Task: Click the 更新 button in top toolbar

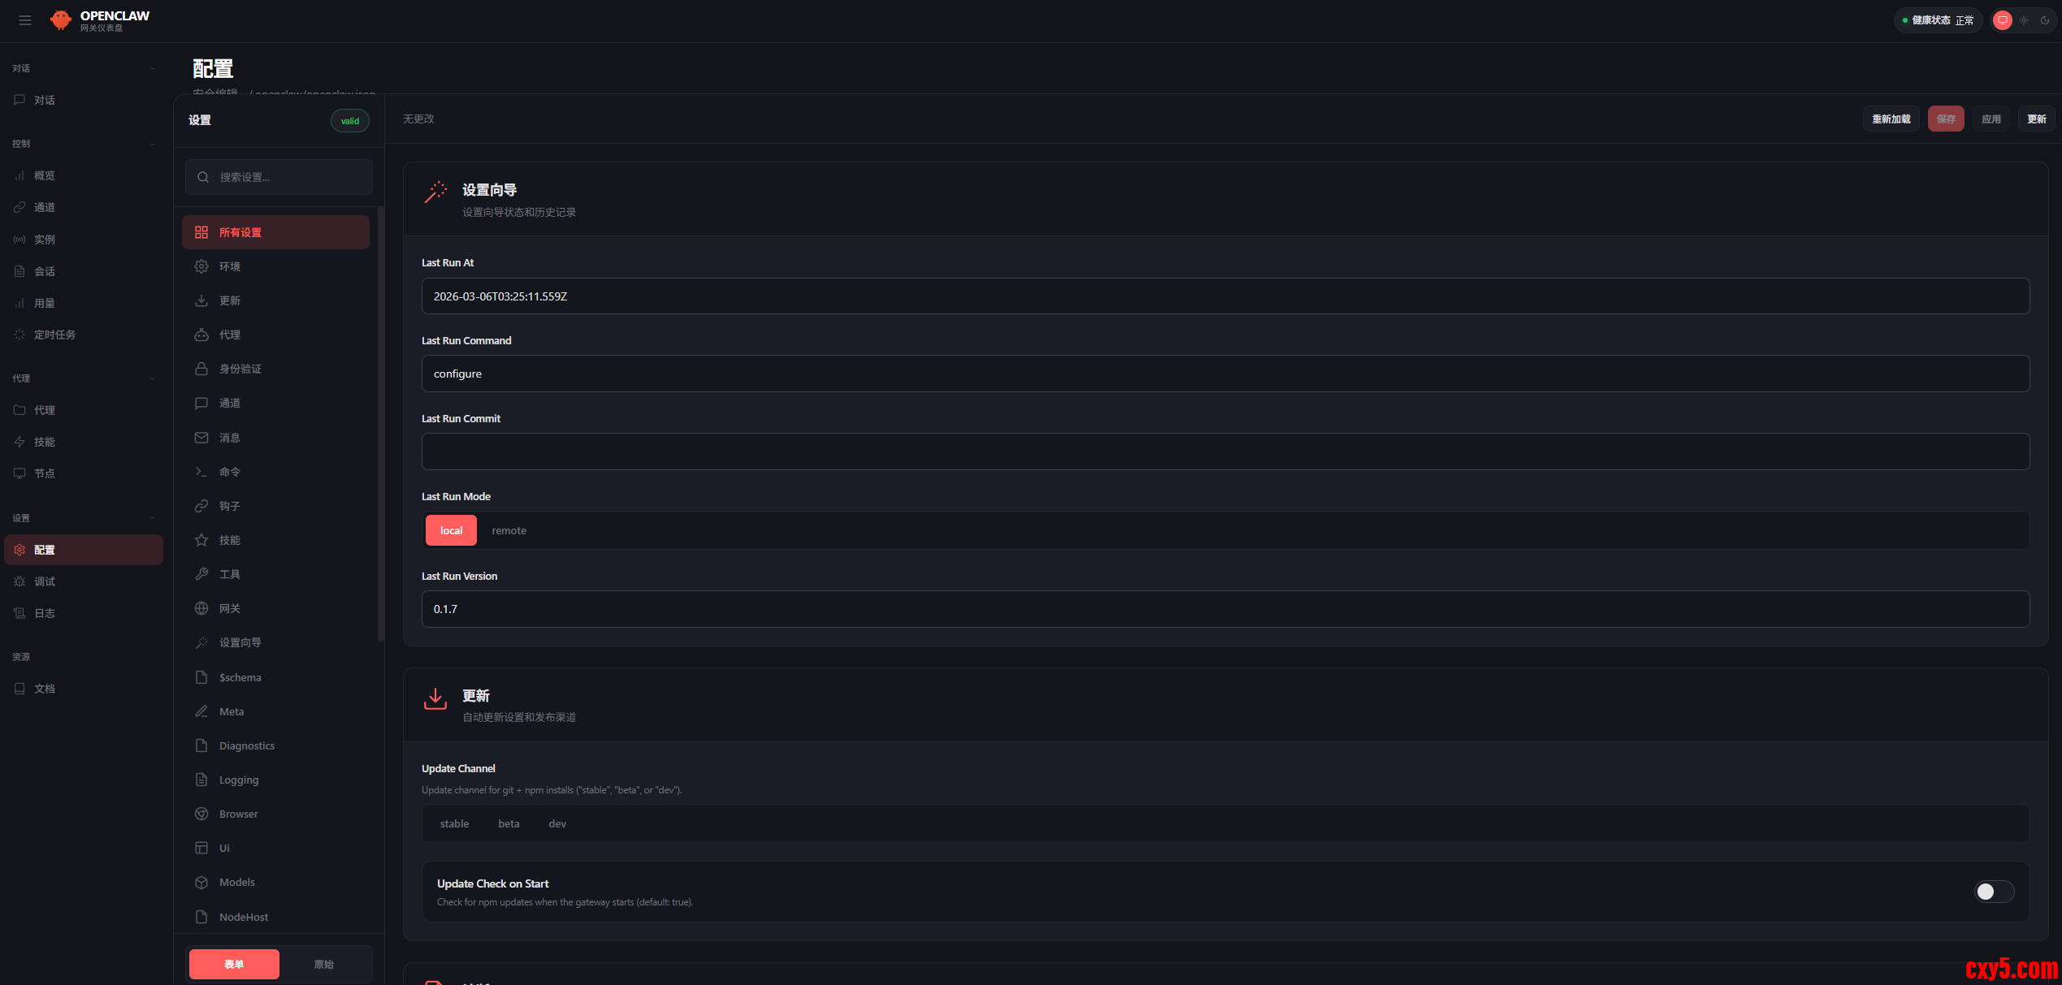Action: point(2036,119)
